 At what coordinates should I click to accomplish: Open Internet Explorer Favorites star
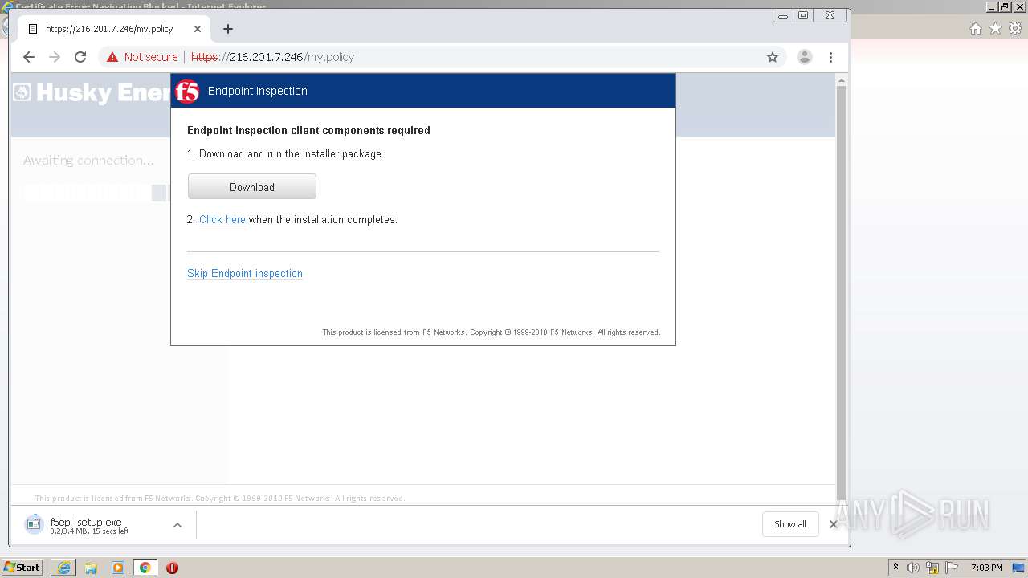click(996, 29)
